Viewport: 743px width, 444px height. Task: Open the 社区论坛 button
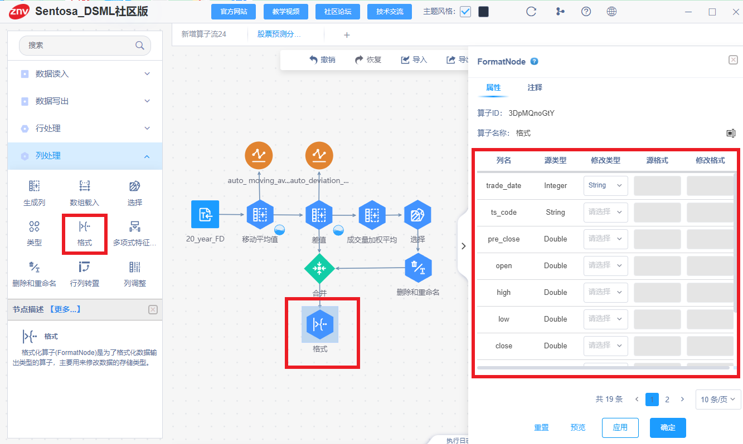pos(338,12)
